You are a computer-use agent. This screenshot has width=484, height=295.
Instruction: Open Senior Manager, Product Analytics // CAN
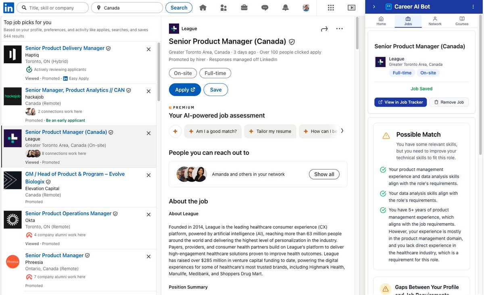click(75, 90)
